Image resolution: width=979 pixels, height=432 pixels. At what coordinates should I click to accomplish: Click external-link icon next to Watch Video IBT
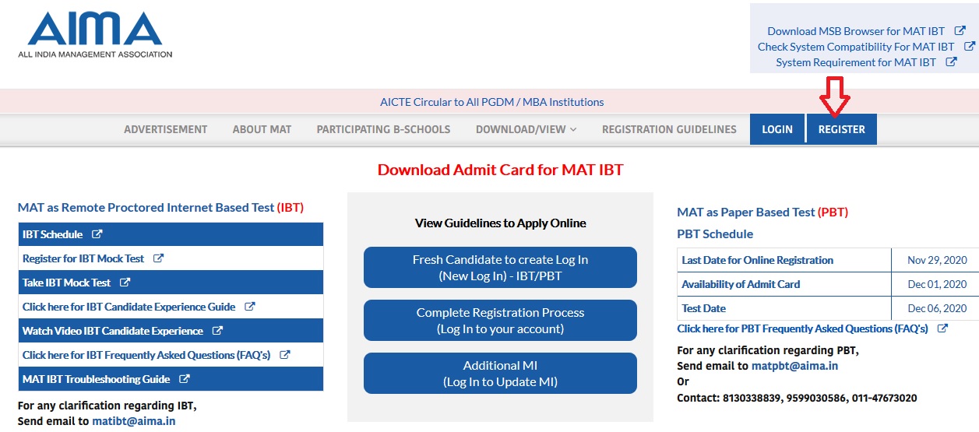[x=217, y=331]
